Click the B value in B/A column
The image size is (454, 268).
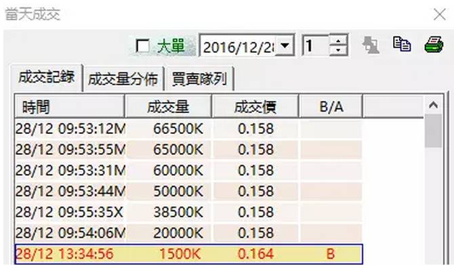pos(331,254)
